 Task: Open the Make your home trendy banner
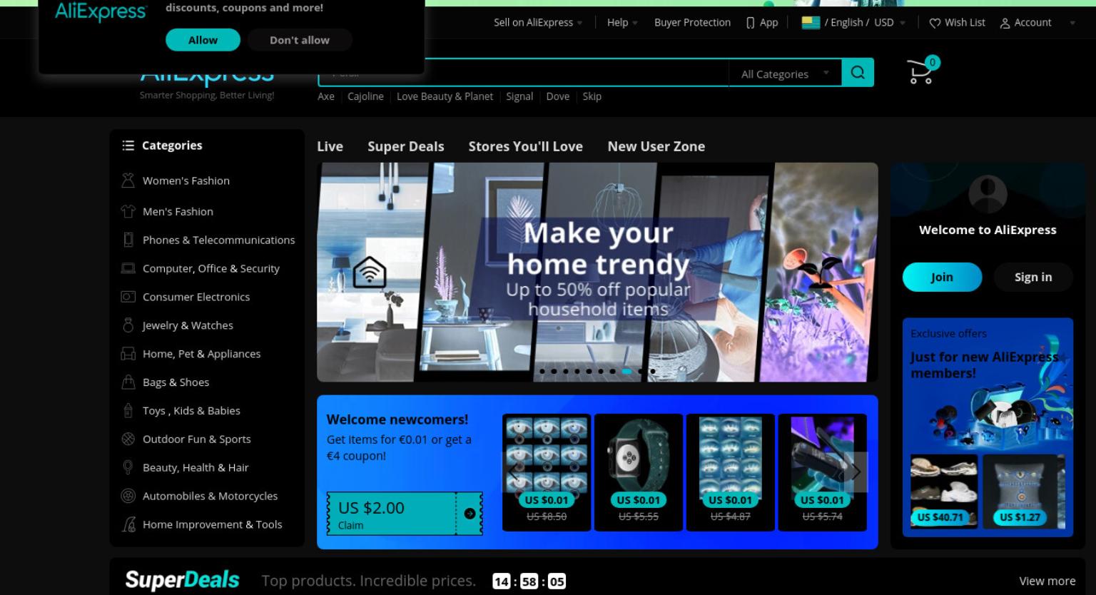pos(597,272)
